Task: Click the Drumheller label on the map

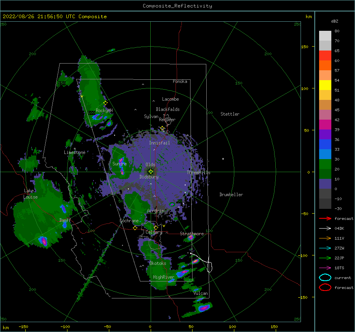Action: point(231,195)
